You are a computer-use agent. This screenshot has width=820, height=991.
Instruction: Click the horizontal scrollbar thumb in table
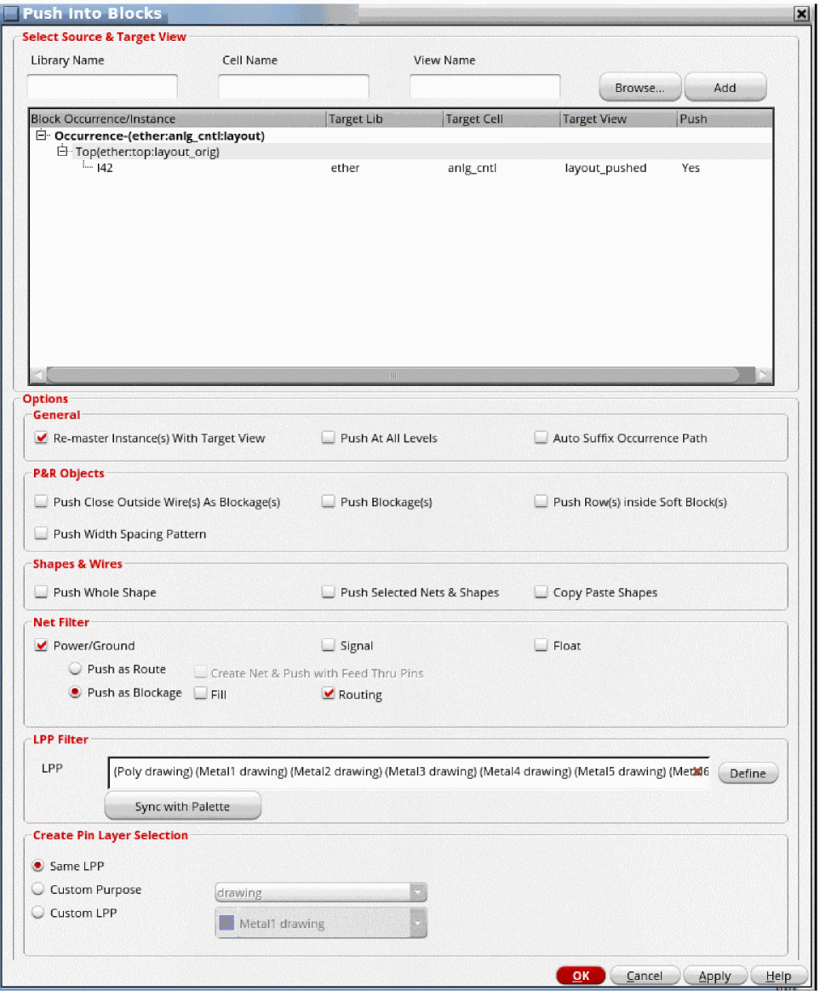(x=393, y=375)
